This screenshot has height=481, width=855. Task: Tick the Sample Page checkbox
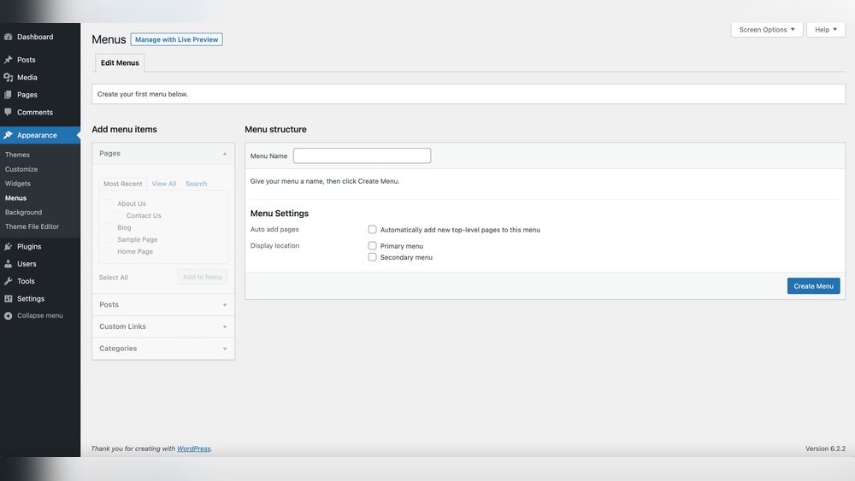click(109, 239)
